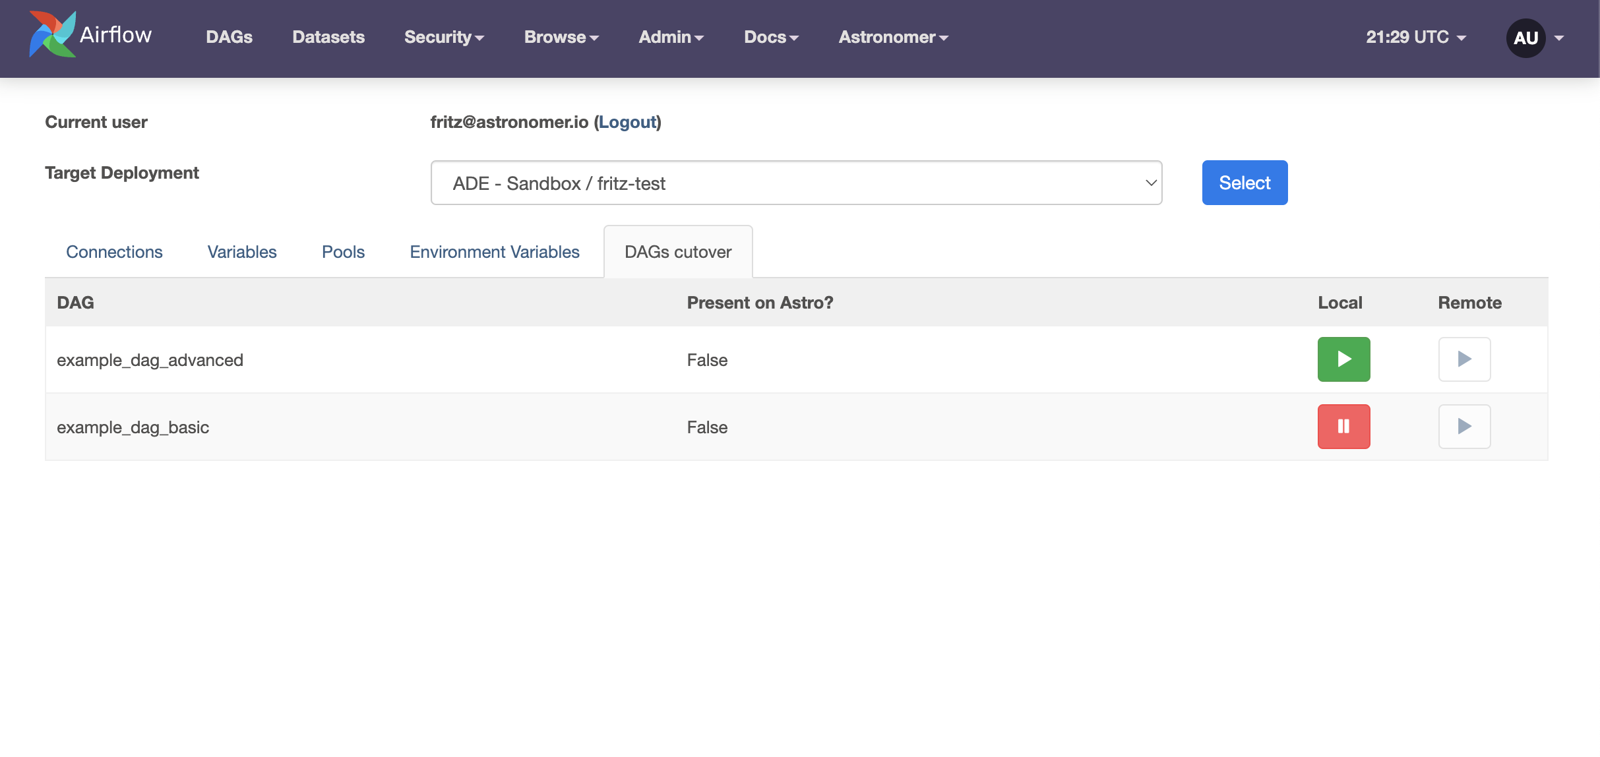Open Datasets in the navbar
This screenshot has height=757, width=1600.
328,38
